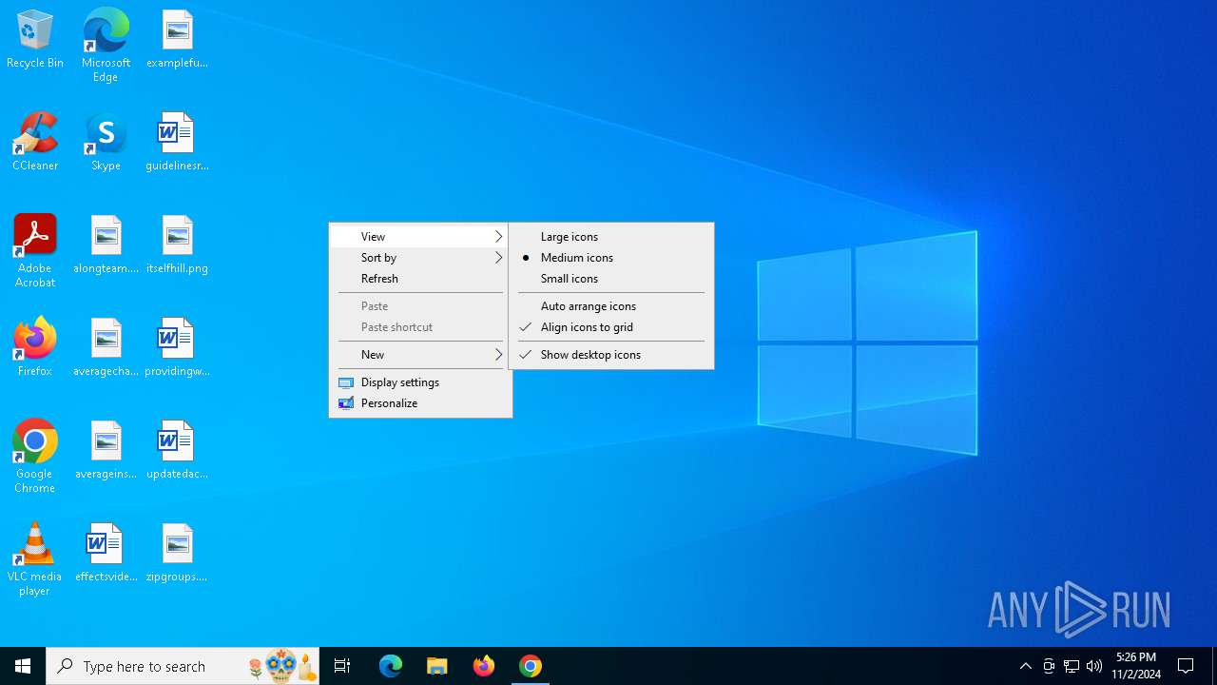Viewport: 1217px width, 685px height.
Task: Select the effectsvide... Word document icon
Action: tap(106, 554)
